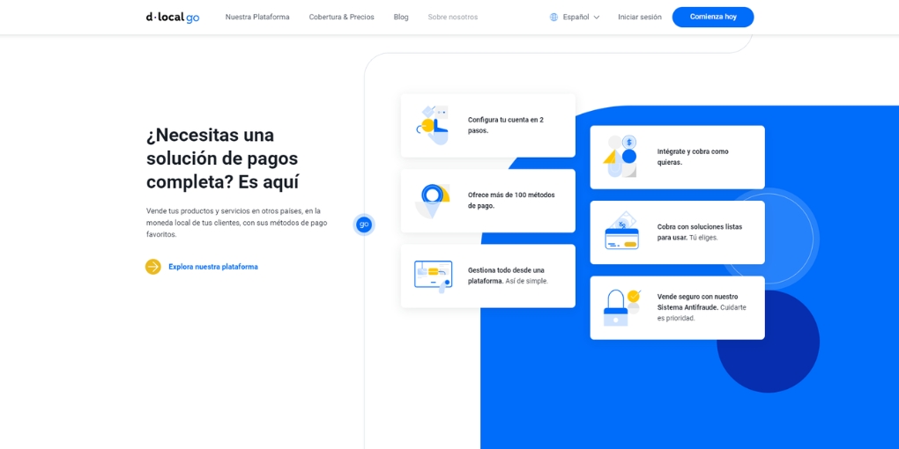899x449 pixels.
Task: Click the credit card solutions icon
Action: tap(621, 232)
